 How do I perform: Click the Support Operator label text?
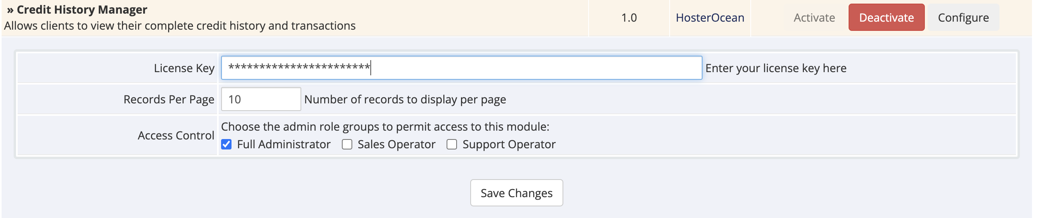(509, 144)
